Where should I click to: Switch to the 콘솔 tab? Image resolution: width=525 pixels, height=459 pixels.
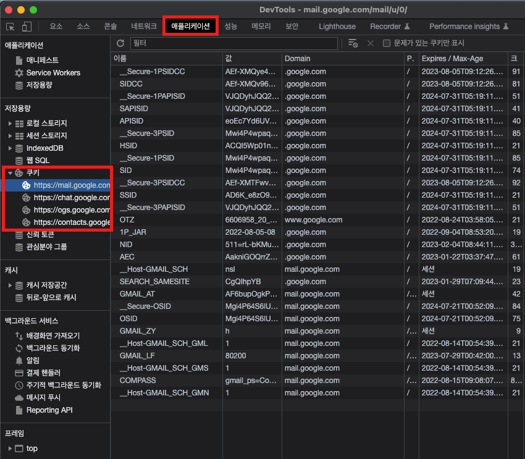(x=110, y=27)
